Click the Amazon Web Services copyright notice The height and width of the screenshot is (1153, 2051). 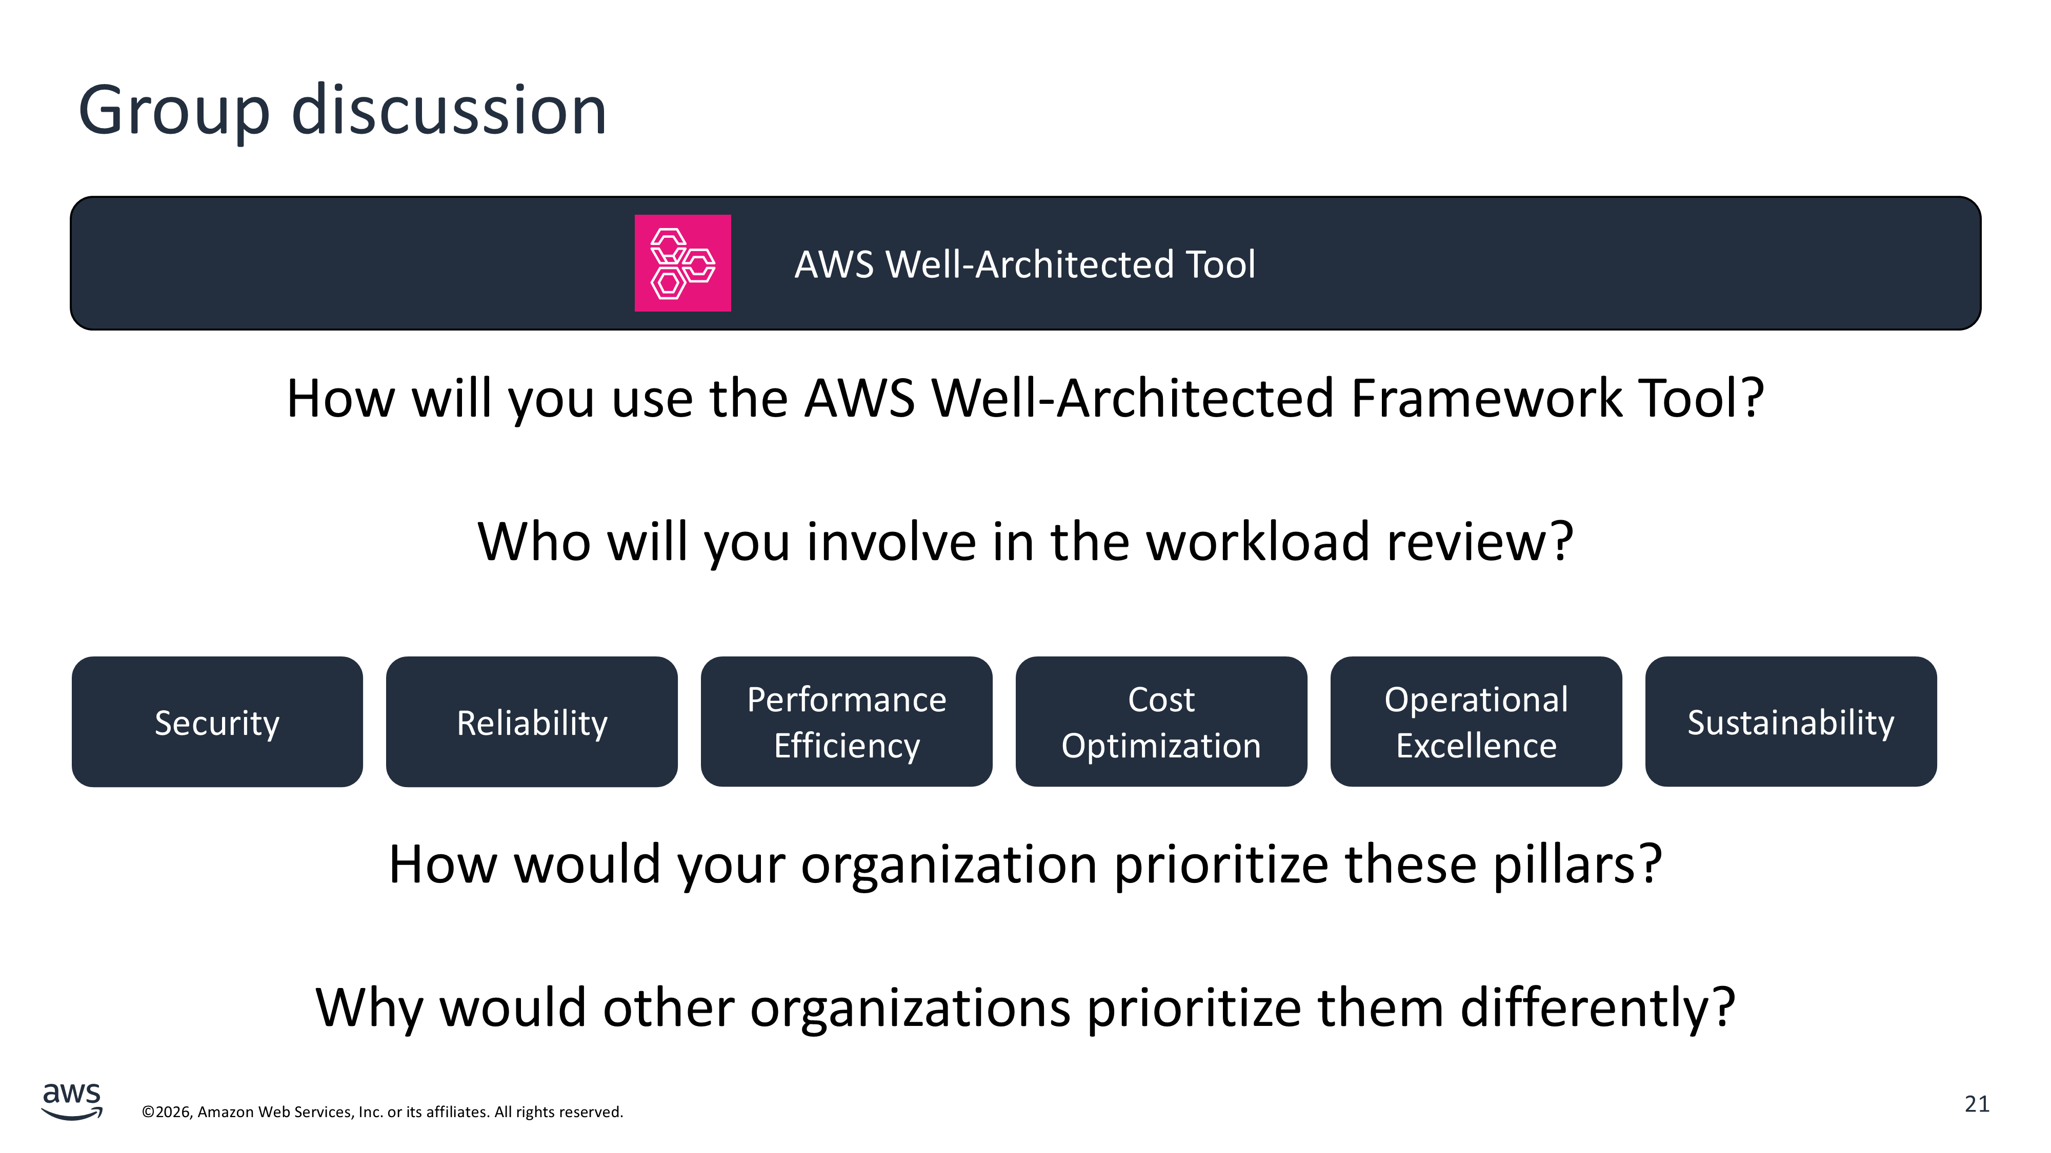tap(382, 1111)
